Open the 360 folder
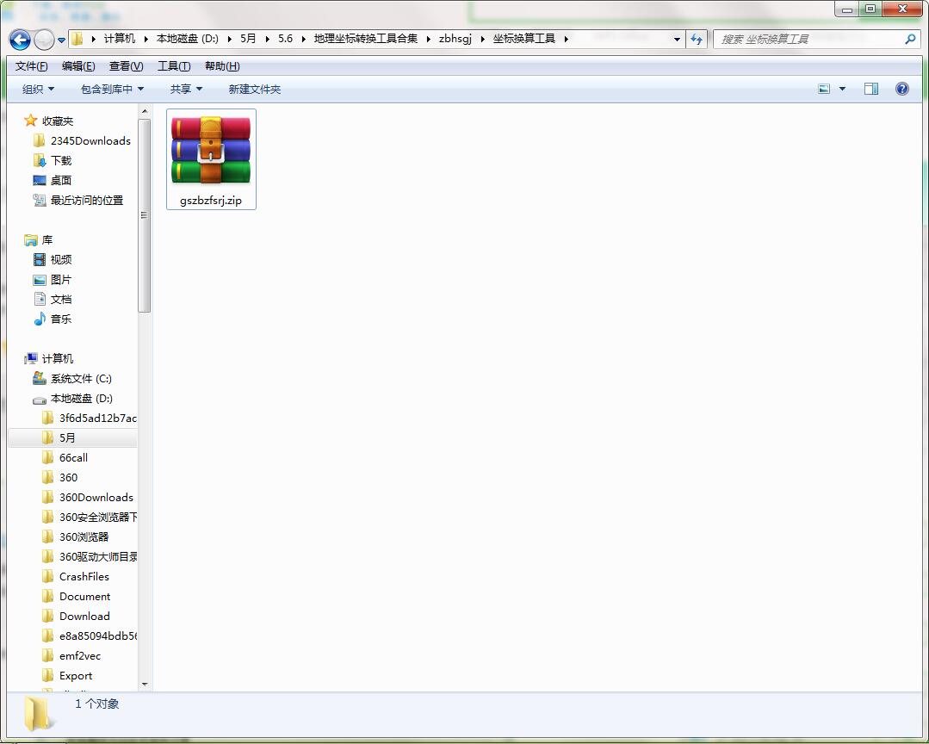The image size is (929, 744). [x=59, y=477]
